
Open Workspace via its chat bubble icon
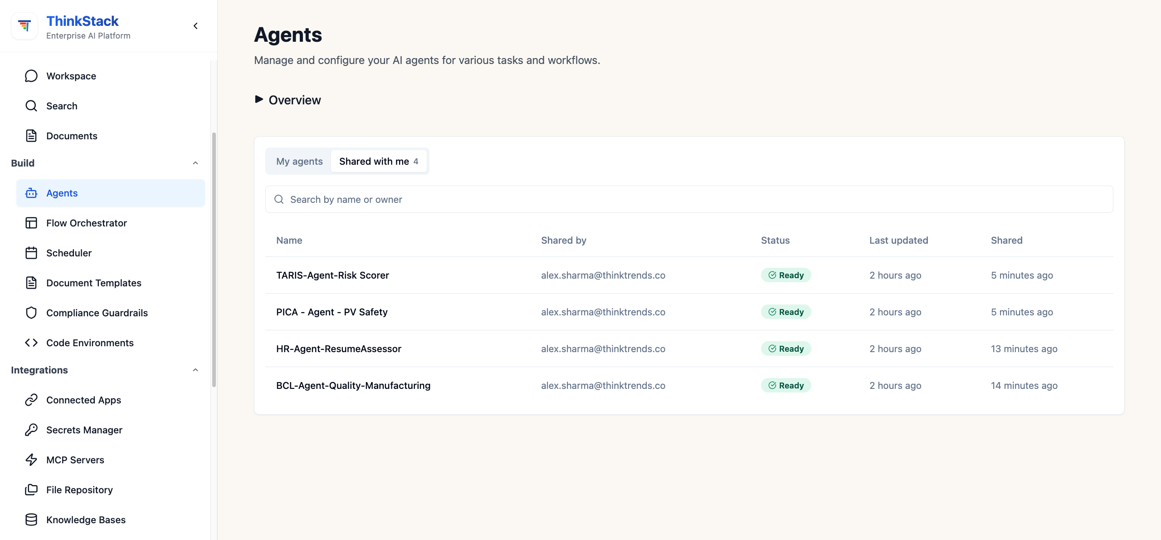click(x=31, y=76)
